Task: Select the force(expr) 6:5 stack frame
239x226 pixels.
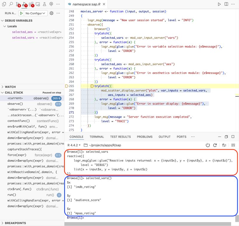Action: tap(32, 155)
